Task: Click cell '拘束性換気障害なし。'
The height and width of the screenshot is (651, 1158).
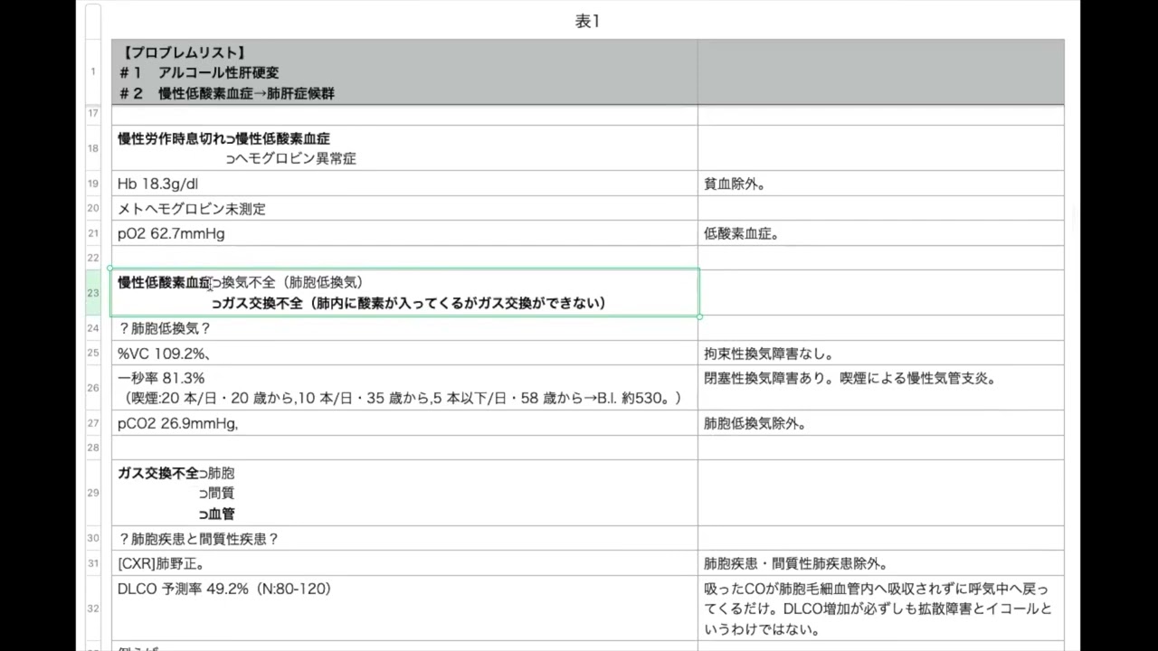Action: click(880, 354)
